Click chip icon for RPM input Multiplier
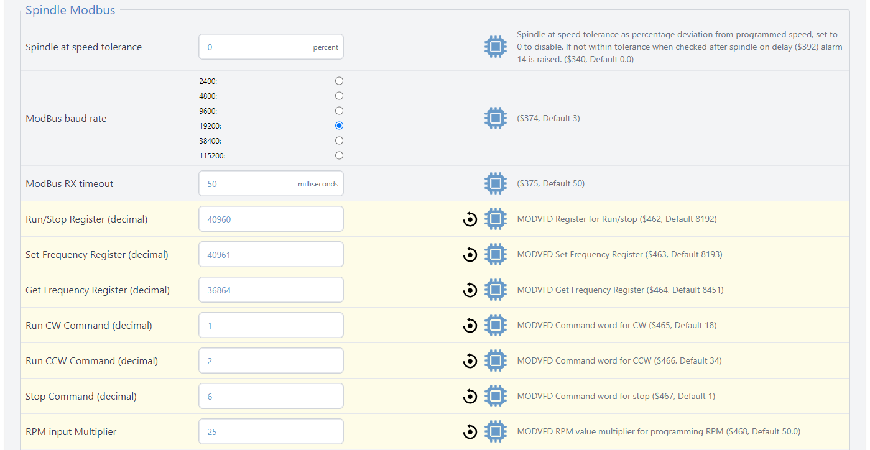870x450 pixels. pyautogui.click(x=496, y=431)
